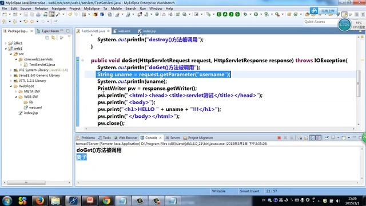This screenshot has height=206, width=366.
Task: Open the New file dropdown arrow
Action: click(x=10, y=14)
